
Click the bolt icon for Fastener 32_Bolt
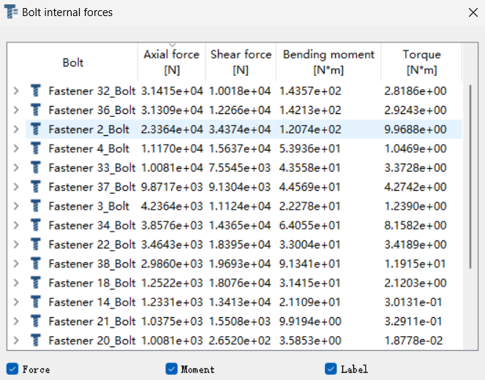pos(36,91)
